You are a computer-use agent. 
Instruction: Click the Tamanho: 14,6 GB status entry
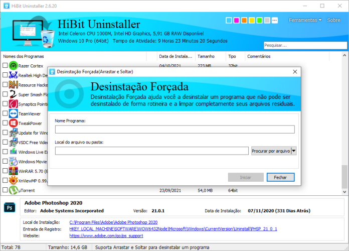coord(68,247)
